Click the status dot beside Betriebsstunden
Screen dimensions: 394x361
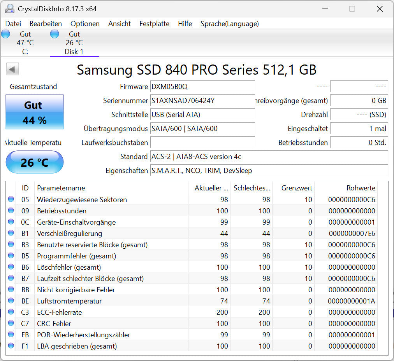[x=12, y=211]
